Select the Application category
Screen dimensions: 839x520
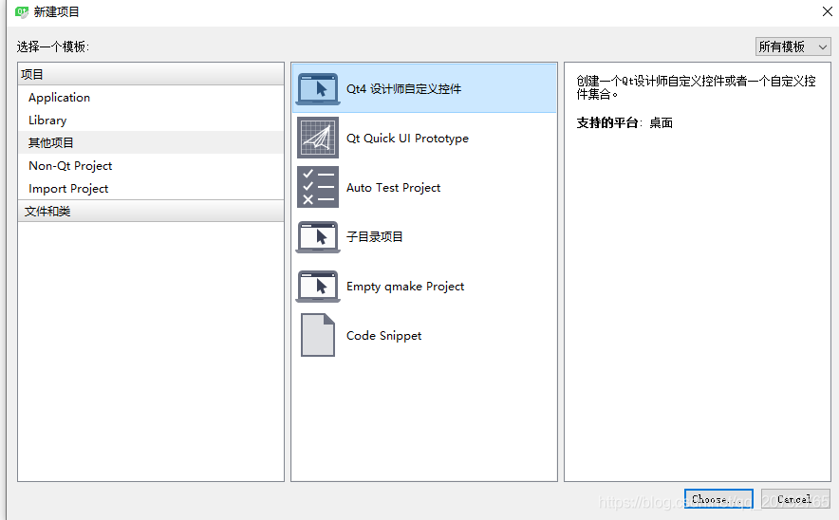(x=151, y=98)
